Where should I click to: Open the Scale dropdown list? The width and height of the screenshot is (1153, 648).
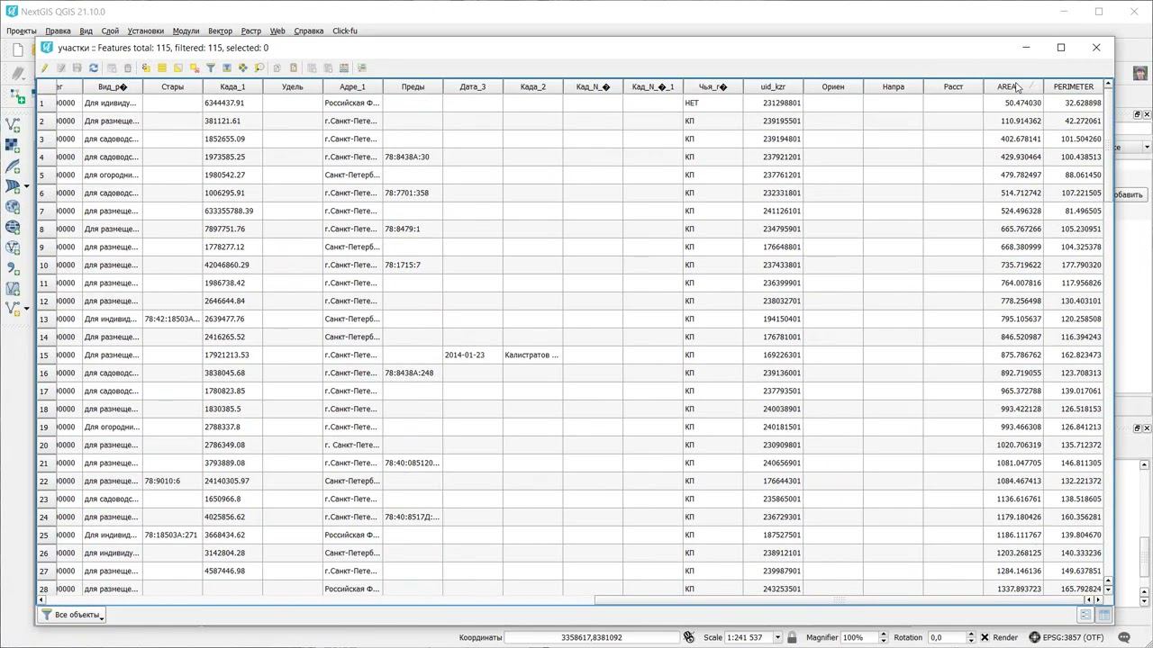779,637
